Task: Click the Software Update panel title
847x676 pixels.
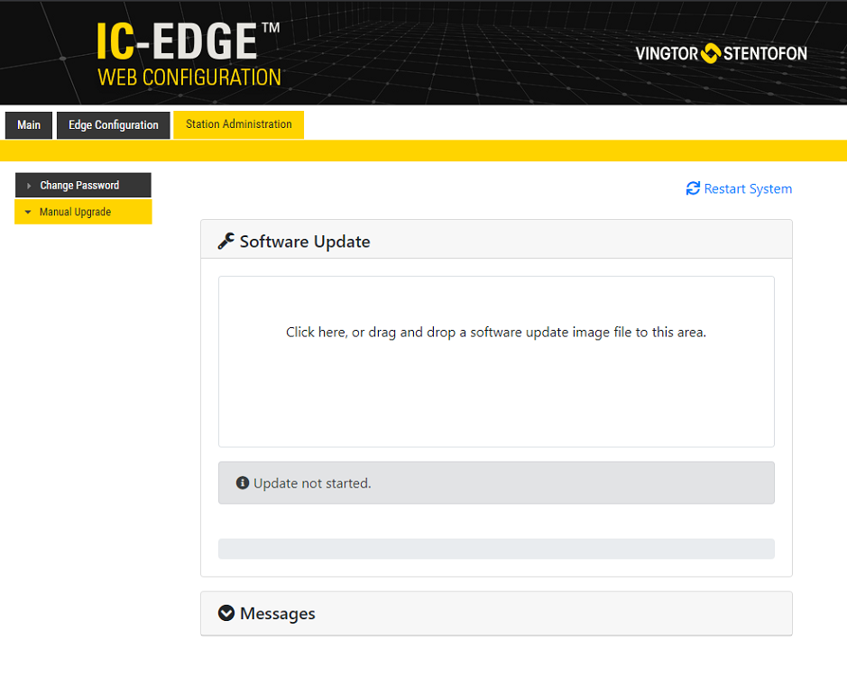Action: coord(305,242)
